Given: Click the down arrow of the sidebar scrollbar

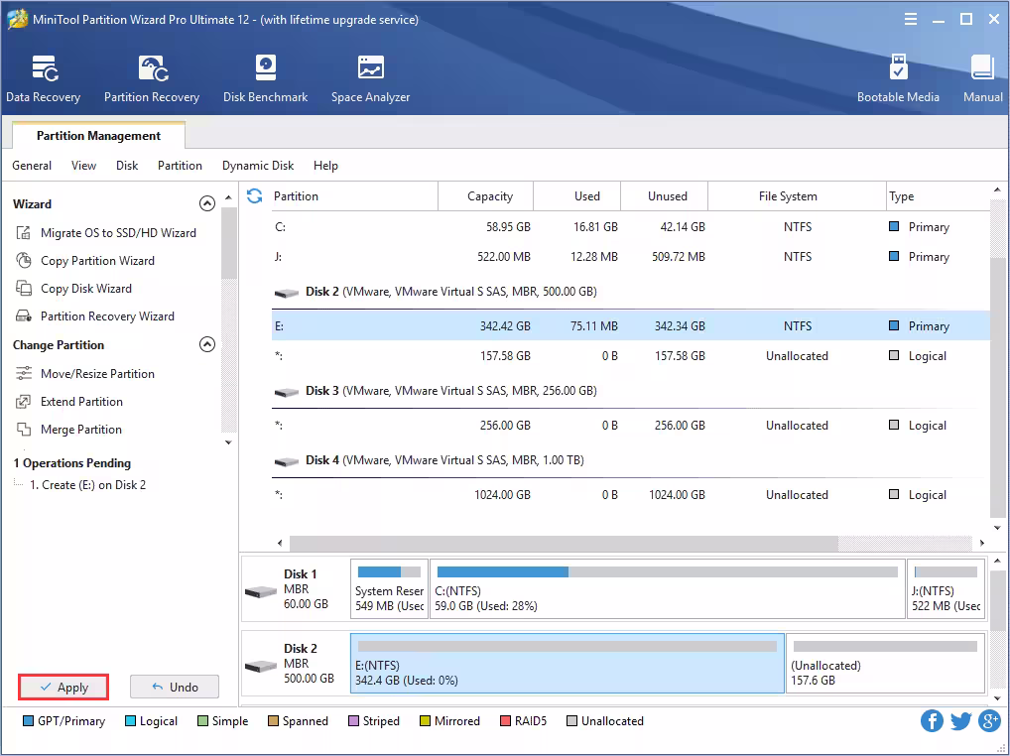Looking at the screenshot, I should pyautogui.click(x=228, y=442).
